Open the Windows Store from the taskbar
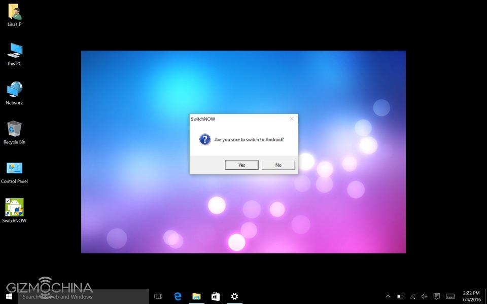Screen dimensions: 487x304 click(x=216, y=296)
